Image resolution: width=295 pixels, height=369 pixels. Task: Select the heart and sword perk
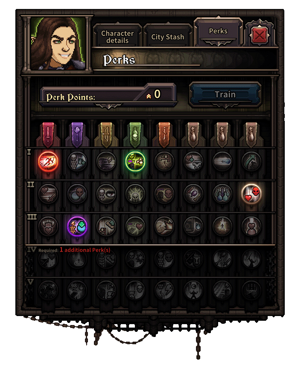48,193
